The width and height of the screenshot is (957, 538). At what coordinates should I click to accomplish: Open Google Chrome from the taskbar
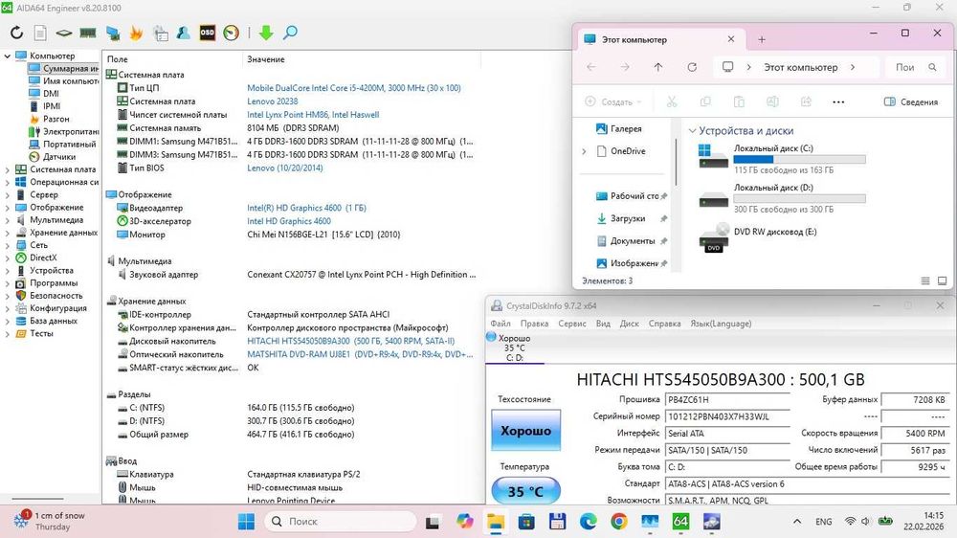pos(618,522)
